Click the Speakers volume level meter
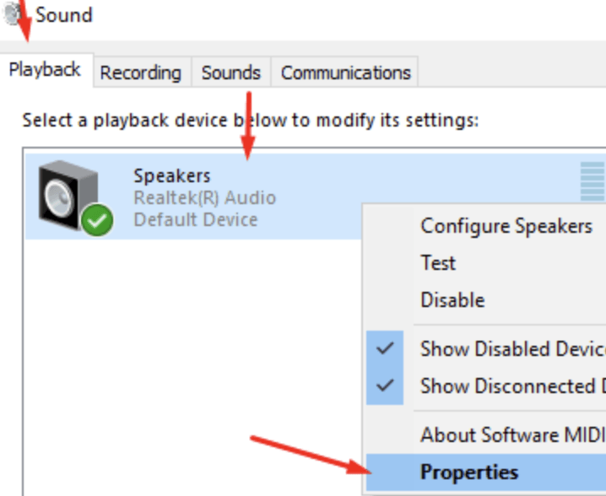The height and width of the screenshot is (496, 606). click(592, 181)
